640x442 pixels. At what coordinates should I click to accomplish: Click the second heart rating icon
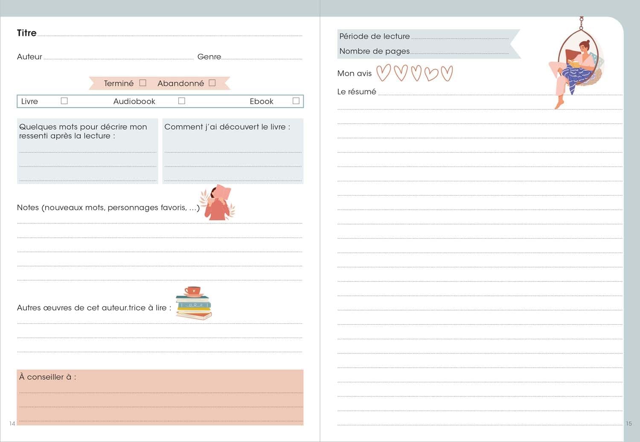click(x=401, y=73)
